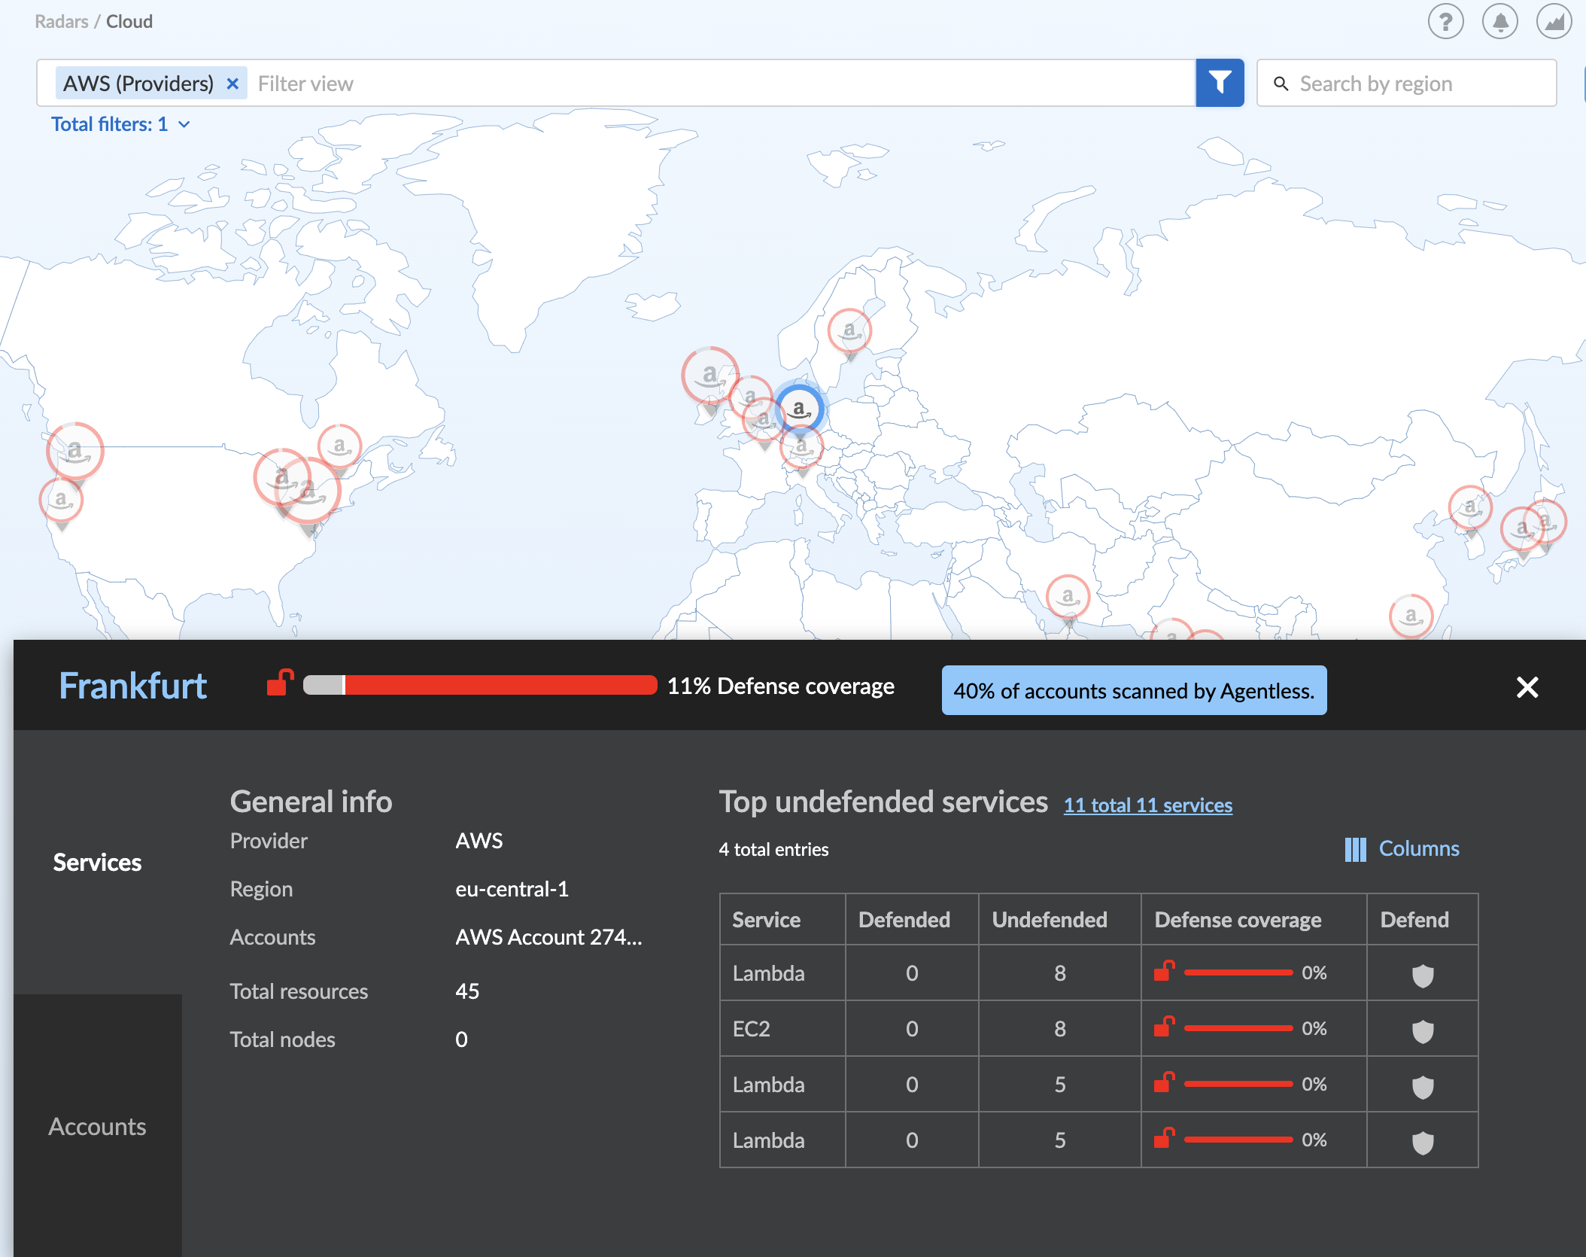
Task: Select the Seoul AWS marker in Korea
Action: pyautogui.click(x=1469, y=508)
